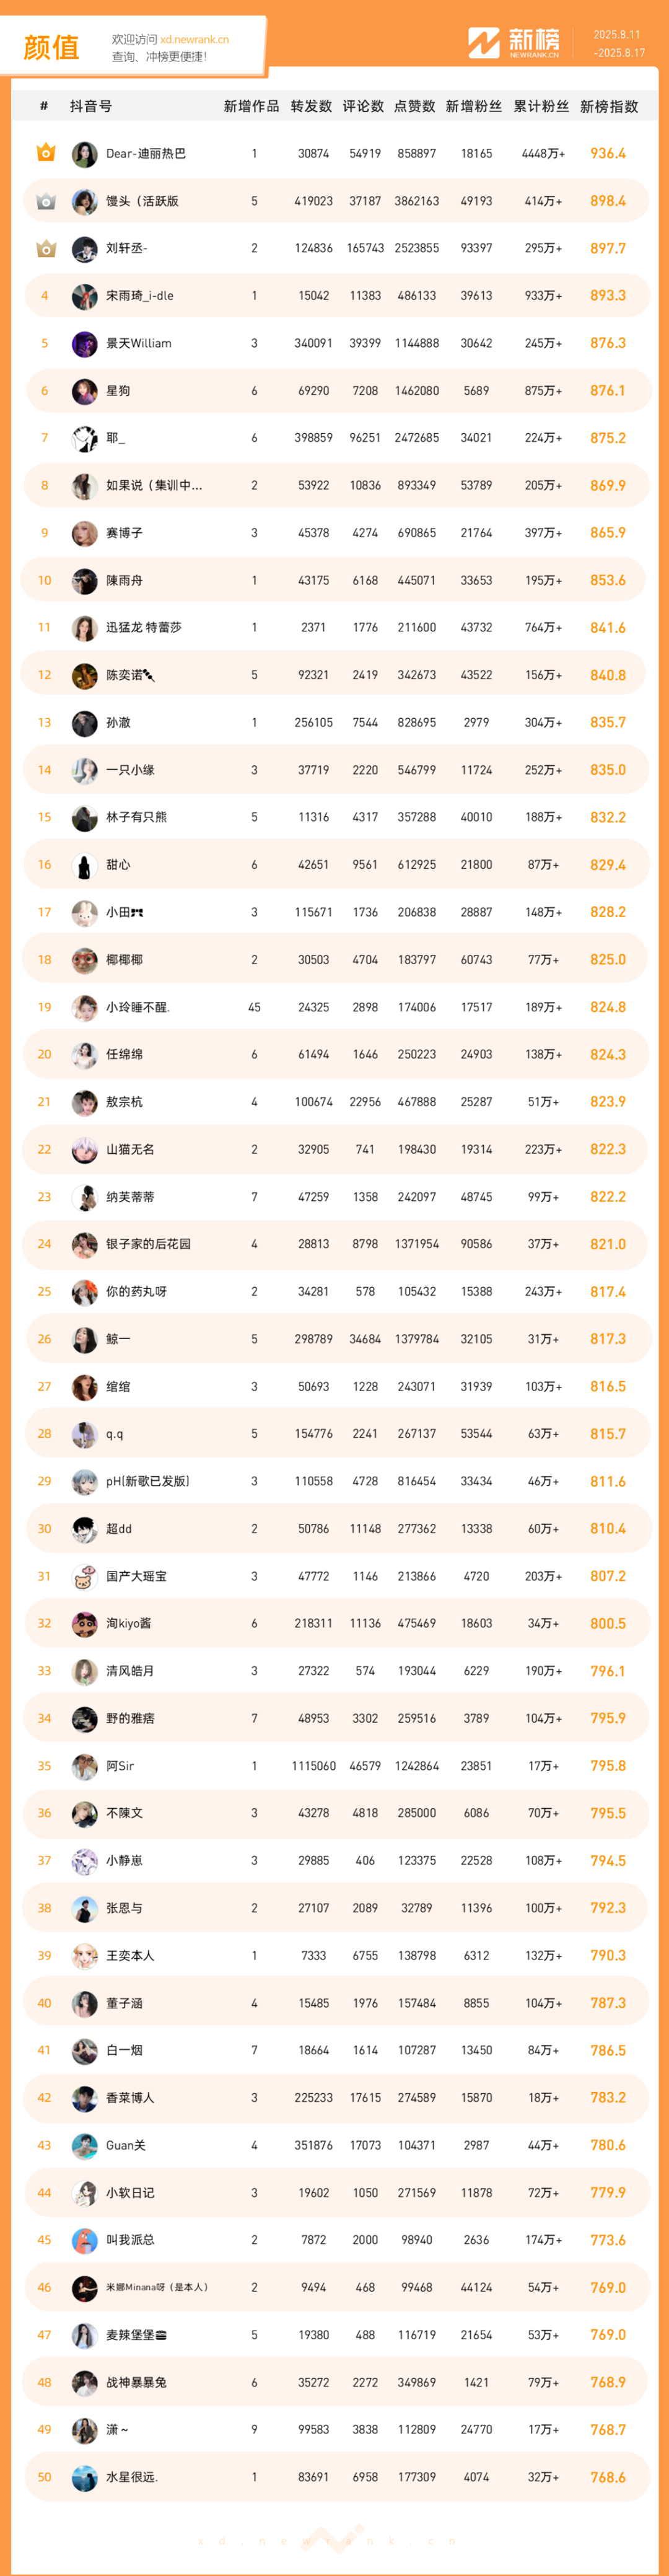The image size is (669, 2576).
Task: Click the bronze third-place medal icon
Action: pos(45,248)
